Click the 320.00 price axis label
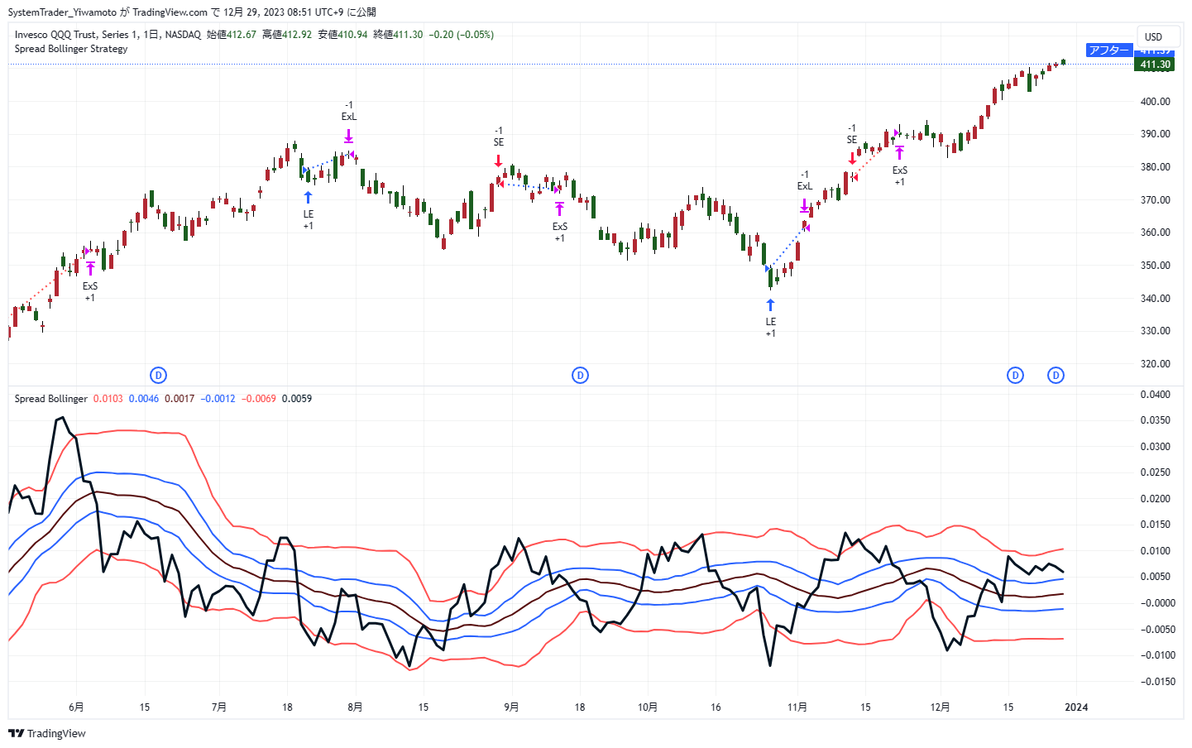This screenshot has height=748, width=1192. pos(1155,364)
